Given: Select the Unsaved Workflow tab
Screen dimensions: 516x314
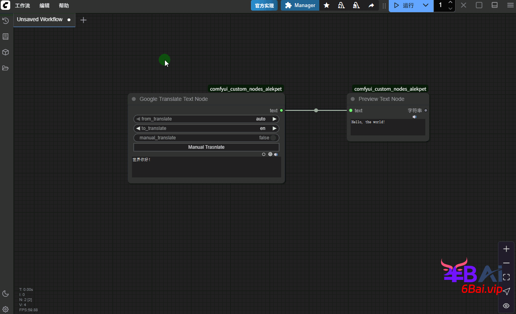Looking at the screenshot, I should click(40, 19).
